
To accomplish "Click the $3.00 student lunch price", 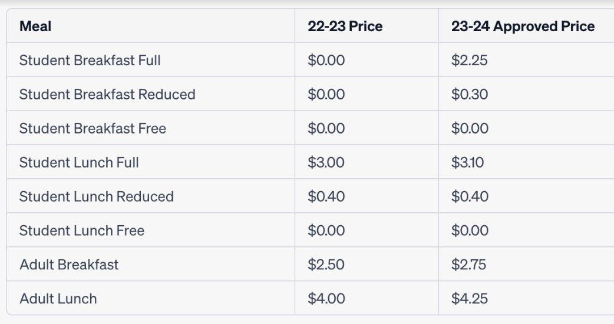I will [326, 162].
